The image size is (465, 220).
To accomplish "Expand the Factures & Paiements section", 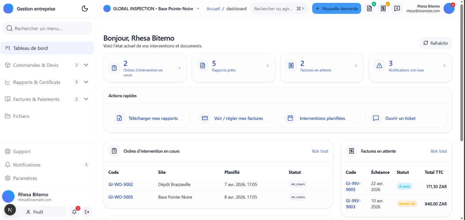I will (x=86, y=99).
